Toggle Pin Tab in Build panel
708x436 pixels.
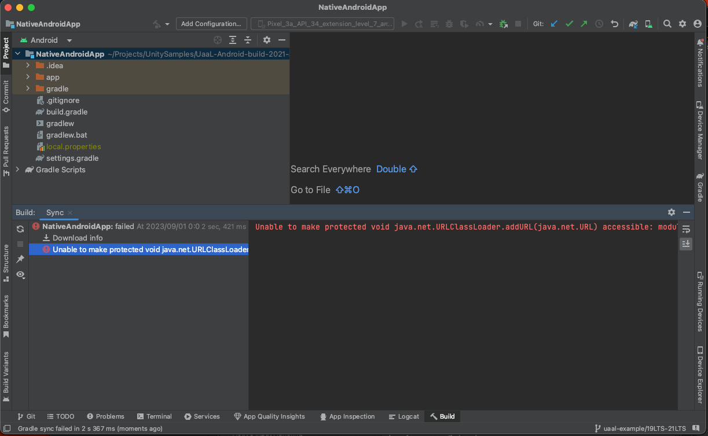pyautogui.click(x=20, y=259)
